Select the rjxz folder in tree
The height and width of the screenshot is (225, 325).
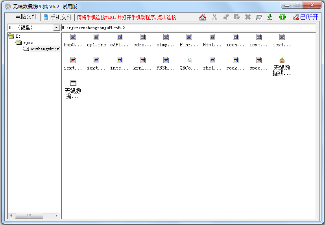24,42
